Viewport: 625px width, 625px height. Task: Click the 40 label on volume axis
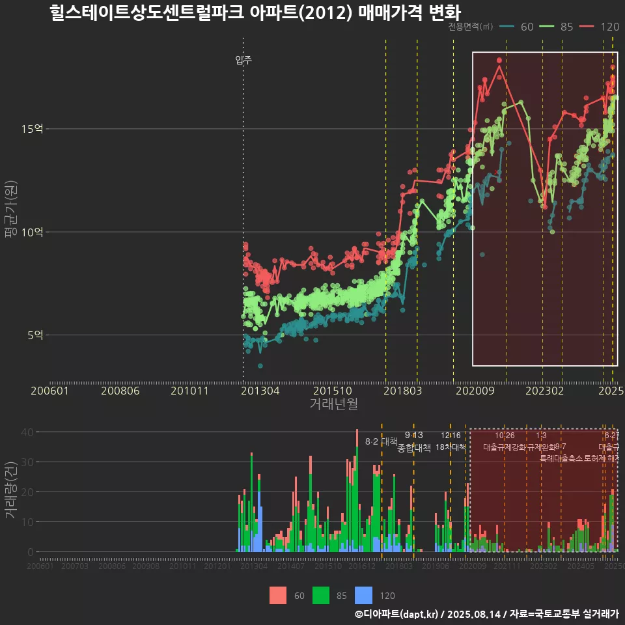(27, 432)
